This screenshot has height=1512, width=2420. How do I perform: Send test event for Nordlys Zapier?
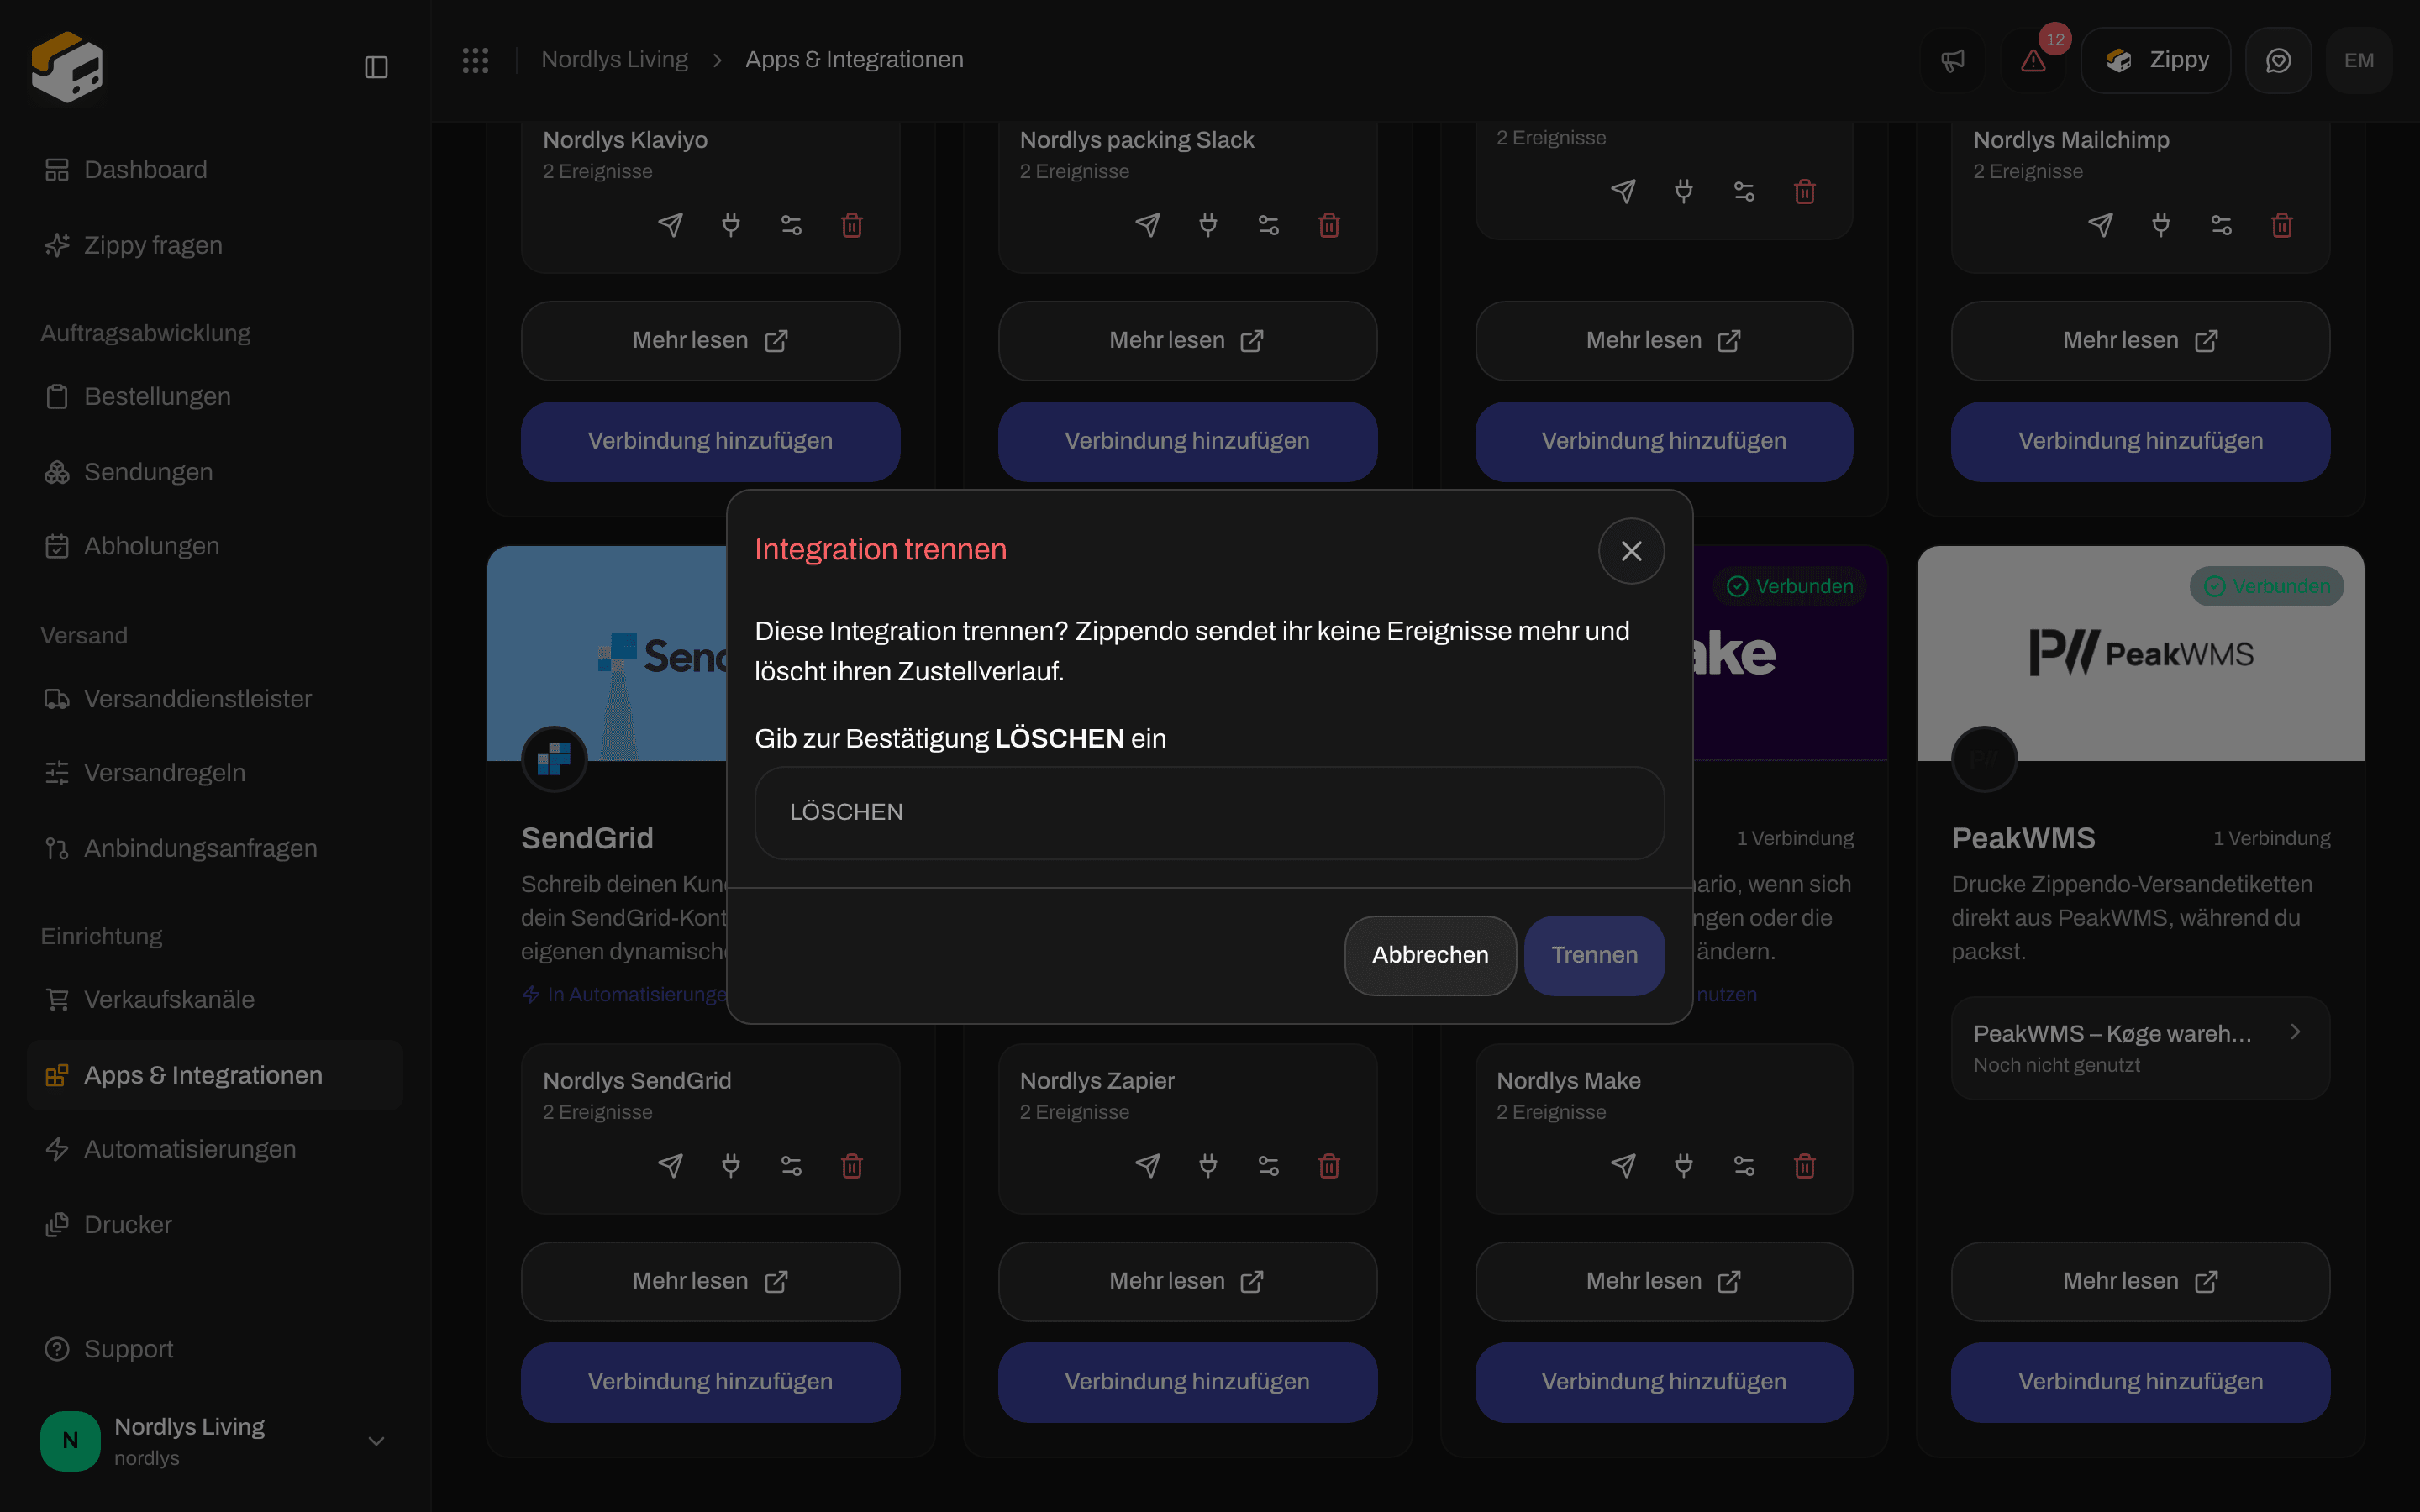1148,1166
